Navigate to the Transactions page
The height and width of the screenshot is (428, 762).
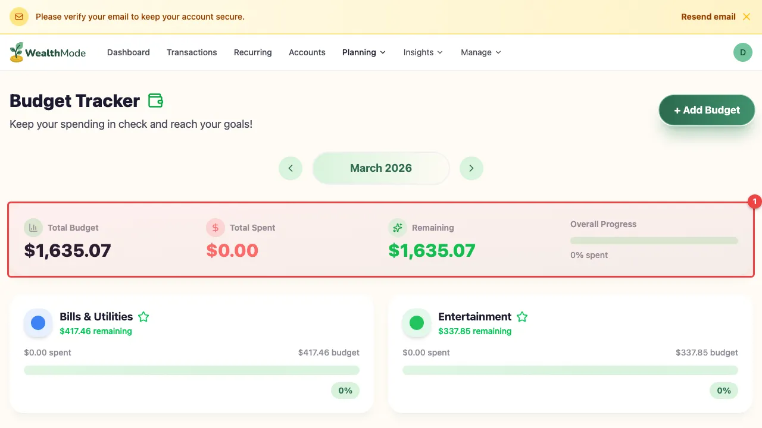[192, 52]
